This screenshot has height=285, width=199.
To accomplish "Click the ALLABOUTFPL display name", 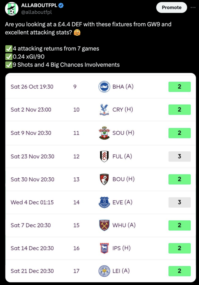I will click(x=39, y=6).
